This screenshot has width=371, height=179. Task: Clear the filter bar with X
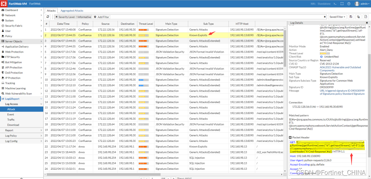point(325,17)
